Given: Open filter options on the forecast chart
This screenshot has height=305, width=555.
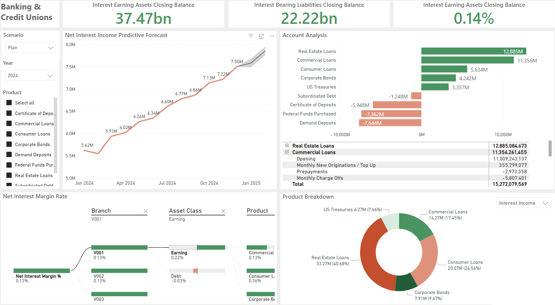Looking at the screenshot, I should 250,36.
